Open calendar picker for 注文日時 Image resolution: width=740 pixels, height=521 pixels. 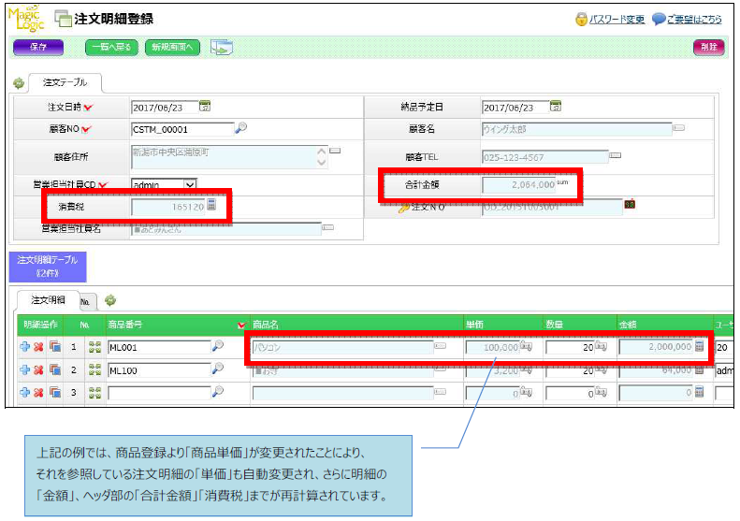205,107
